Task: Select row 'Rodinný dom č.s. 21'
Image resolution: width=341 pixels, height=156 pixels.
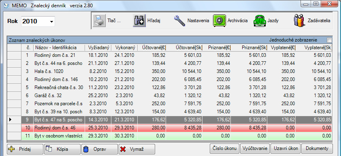Action: pyautogui.click(x=169, y=55)
